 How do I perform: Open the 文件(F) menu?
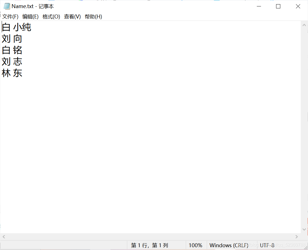(x=10, y=17)
